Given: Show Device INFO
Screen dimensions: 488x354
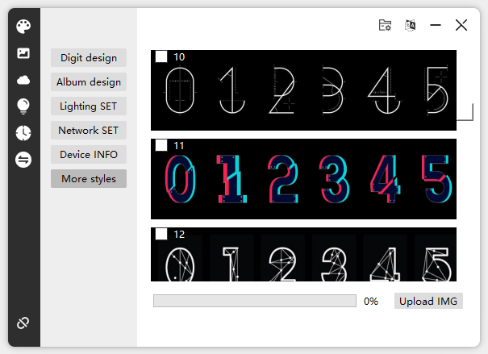Looking at the screenshot, I should [89, 155].
